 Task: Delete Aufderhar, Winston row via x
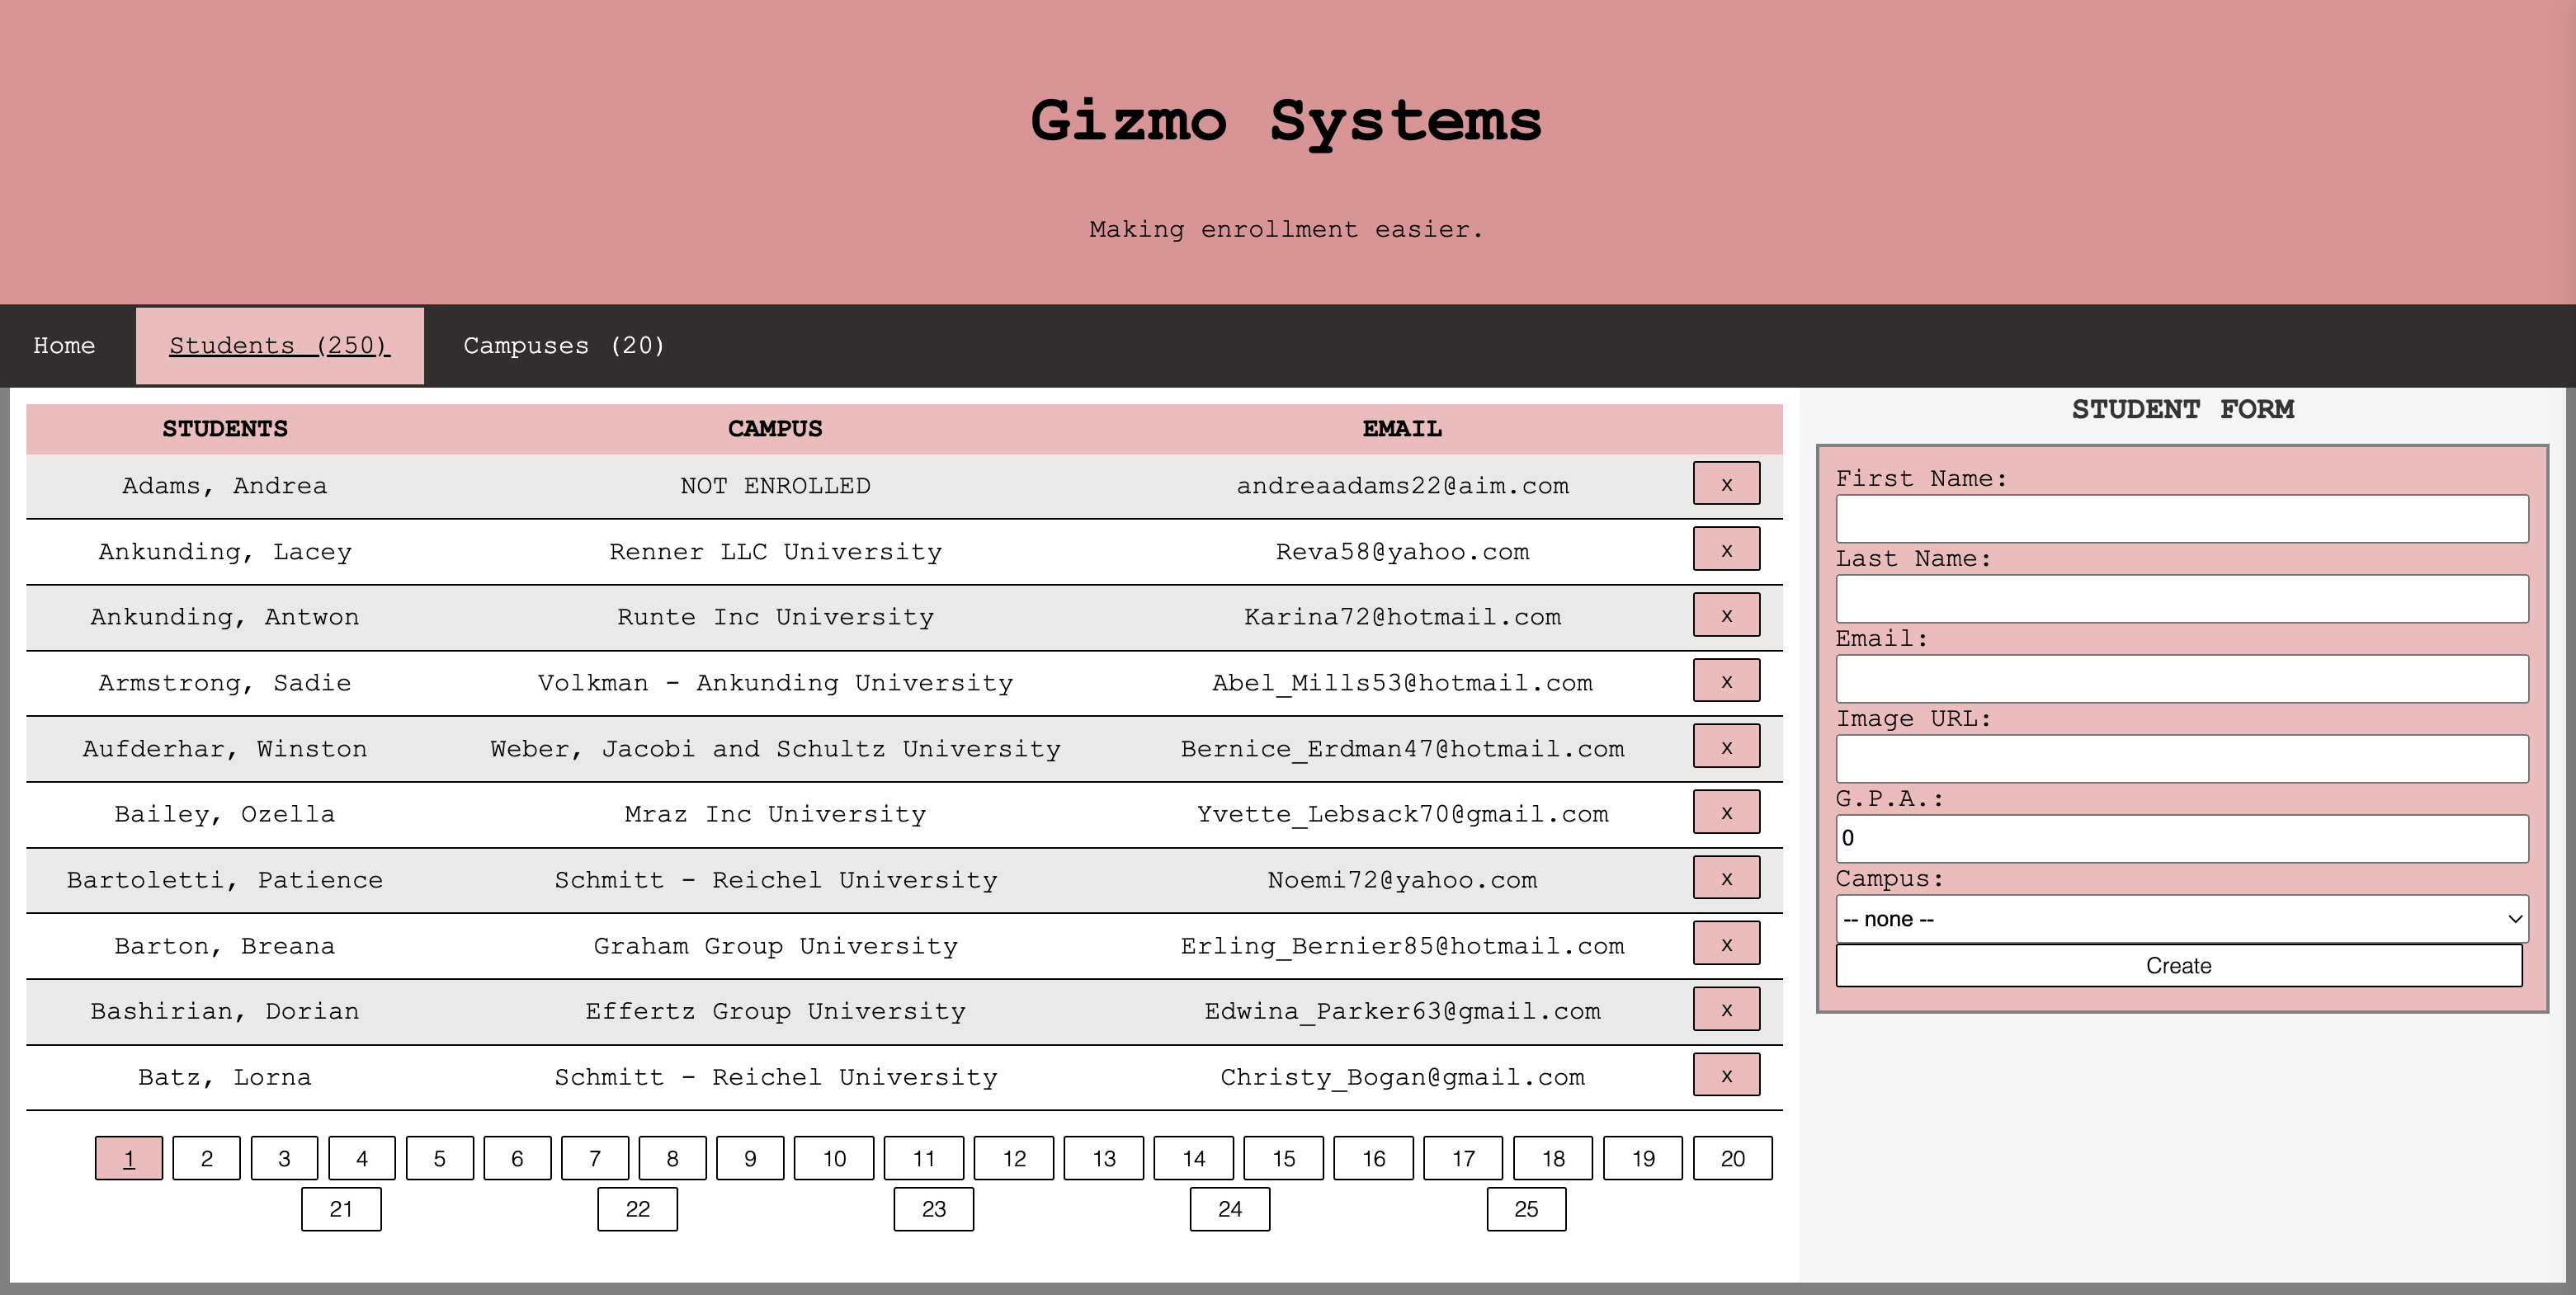[1726, 747]
